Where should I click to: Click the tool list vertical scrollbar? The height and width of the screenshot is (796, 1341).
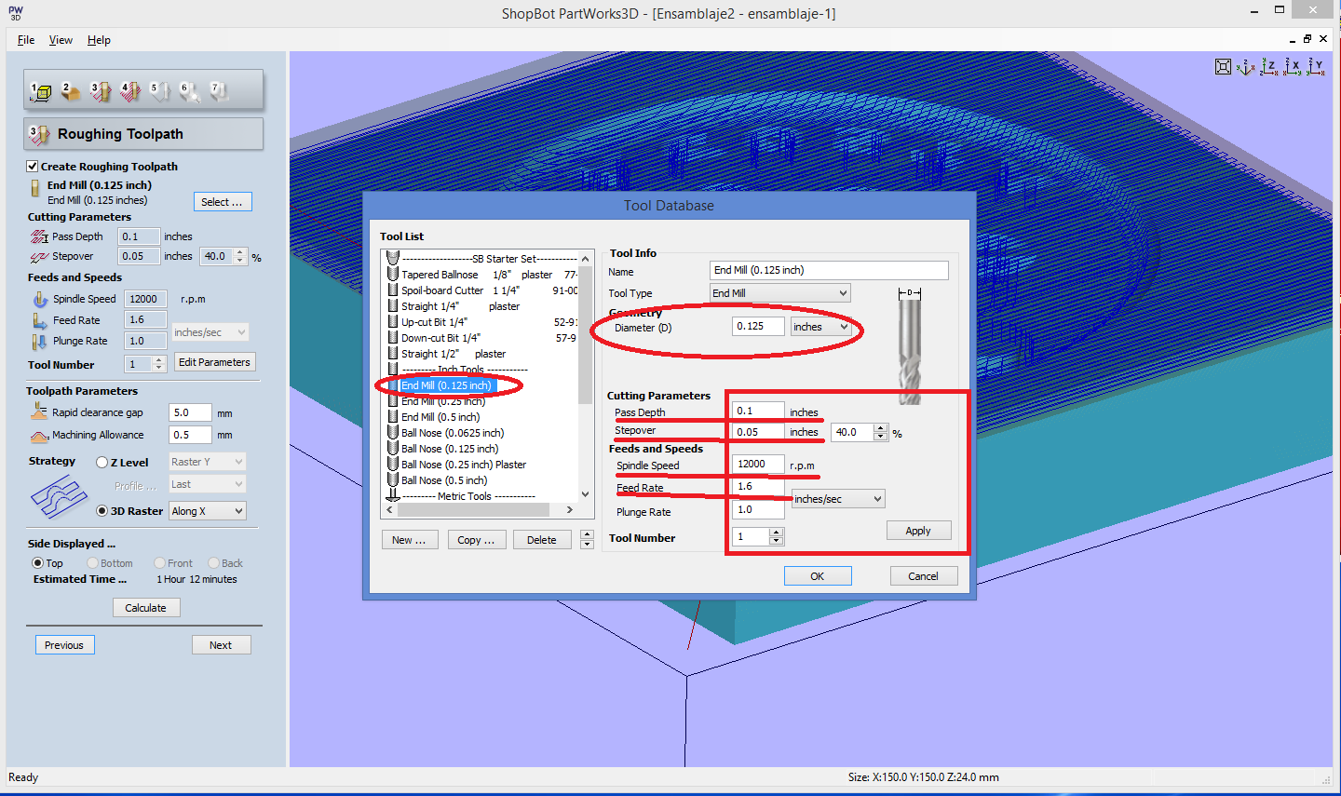coord(586,376)
